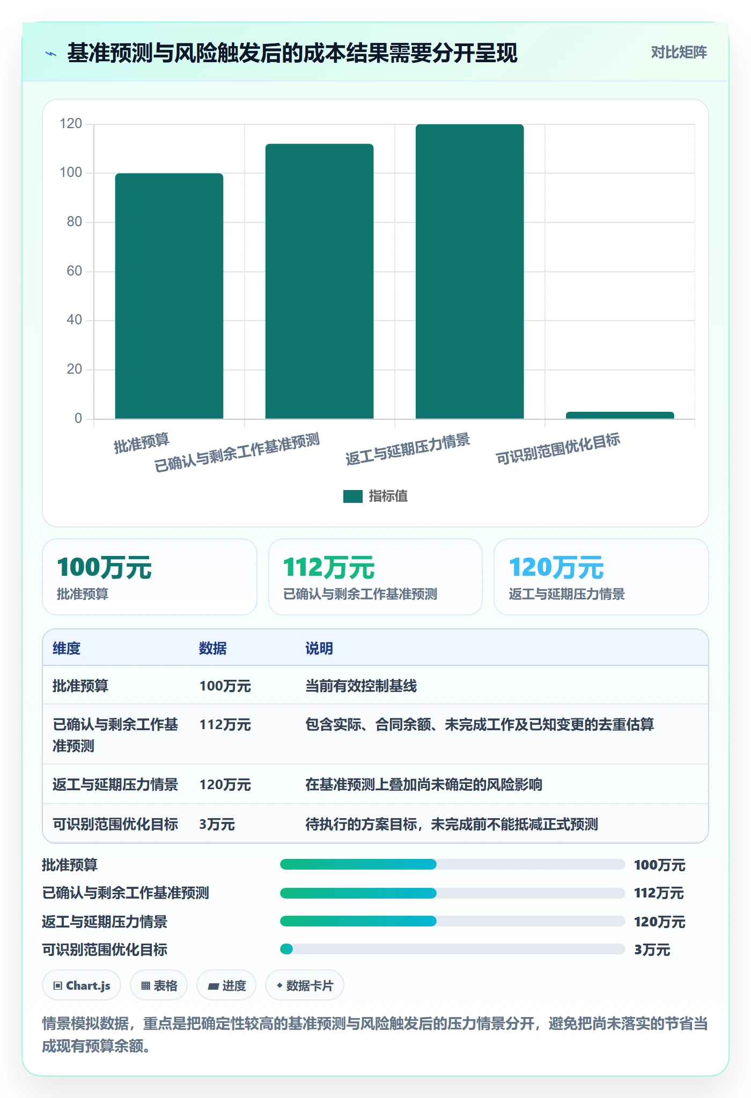Screen dimensions: 751x1098
Task: Click the 对比矩阵 label in the header
Action: (679, 53)
